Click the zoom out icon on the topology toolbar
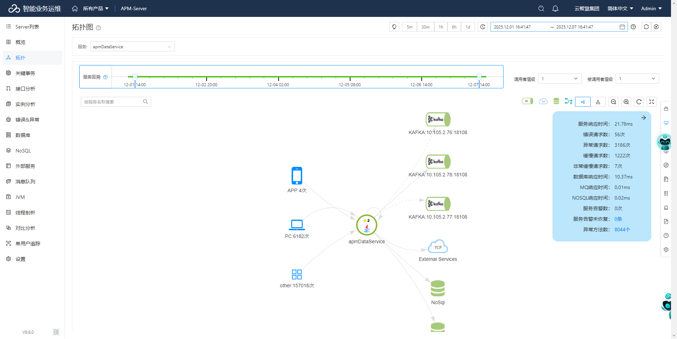The image size is (677, 339). point(614,102)
